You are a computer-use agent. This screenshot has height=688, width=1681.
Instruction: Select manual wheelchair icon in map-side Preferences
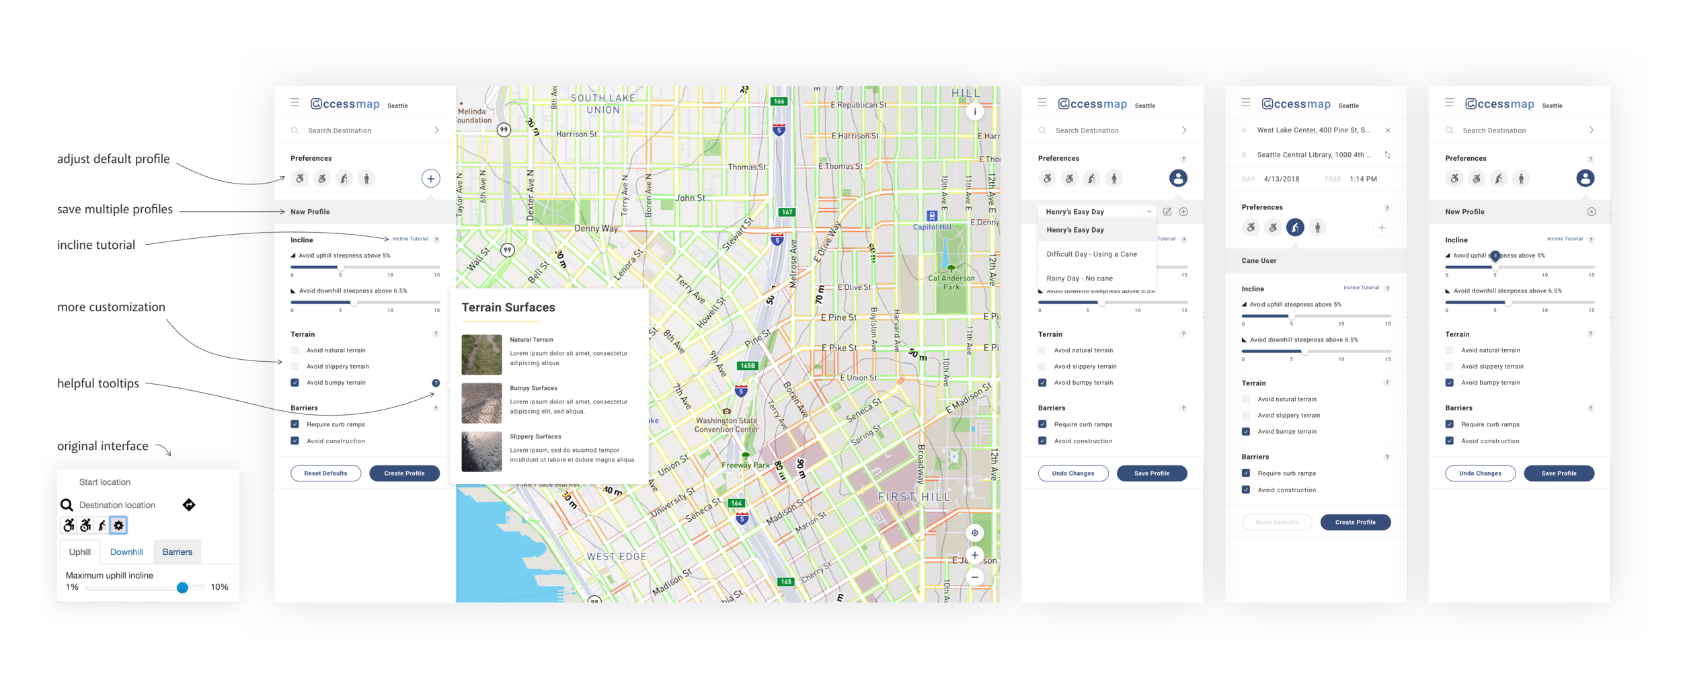click(300, 178)
